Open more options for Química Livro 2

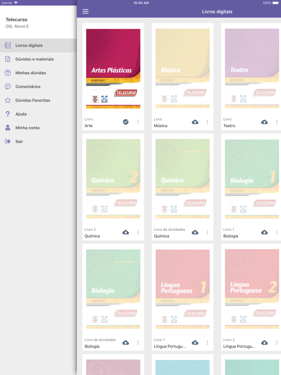tap(138, 232)
